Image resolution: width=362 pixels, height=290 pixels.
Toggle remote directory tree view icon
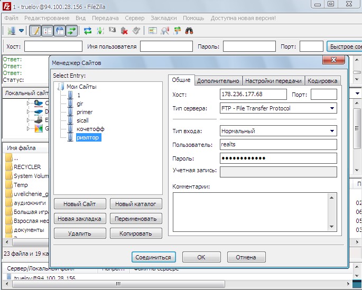(60, 31)
